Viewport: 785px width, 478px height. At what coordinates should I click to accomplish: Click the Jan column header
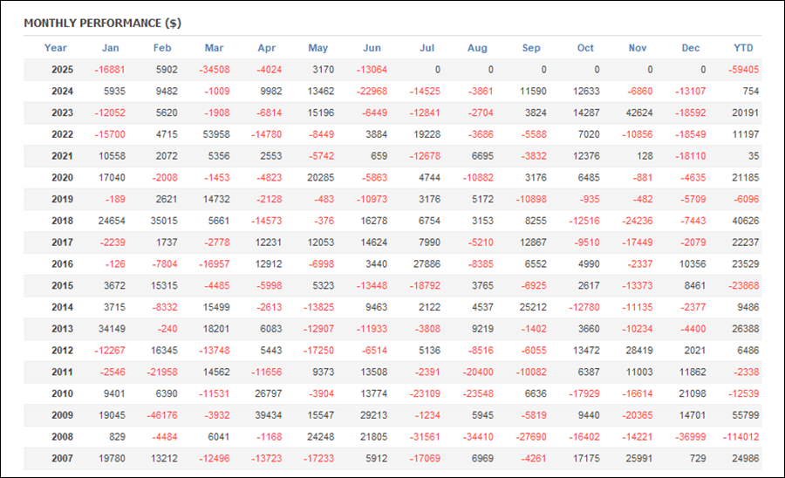point(110,48)
